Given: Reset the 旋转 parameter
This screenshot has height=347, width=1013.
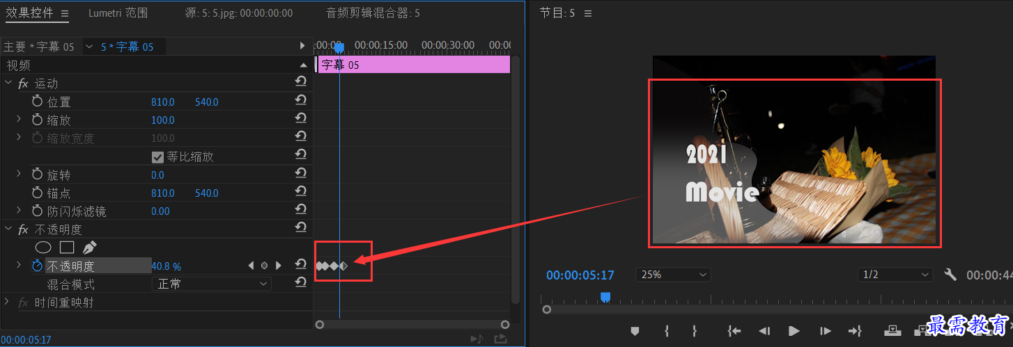Looking at the screenshot, I should (x=301, y=174).
